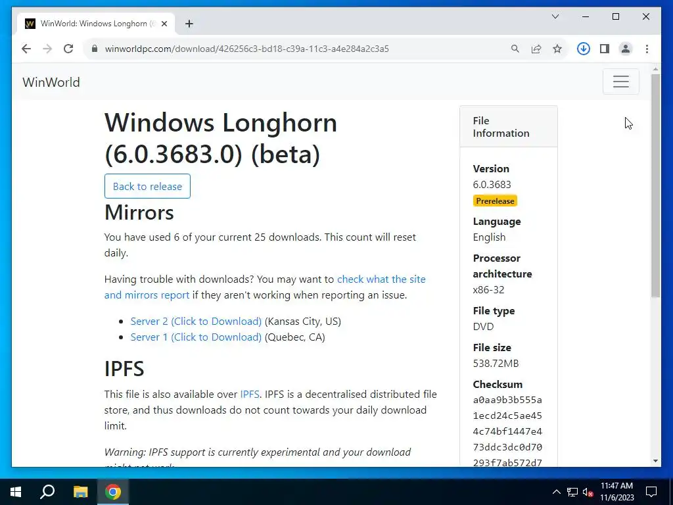Open Chrome downloads indicator
Viewport: 673px width, 505px height.
click(584, 49)
